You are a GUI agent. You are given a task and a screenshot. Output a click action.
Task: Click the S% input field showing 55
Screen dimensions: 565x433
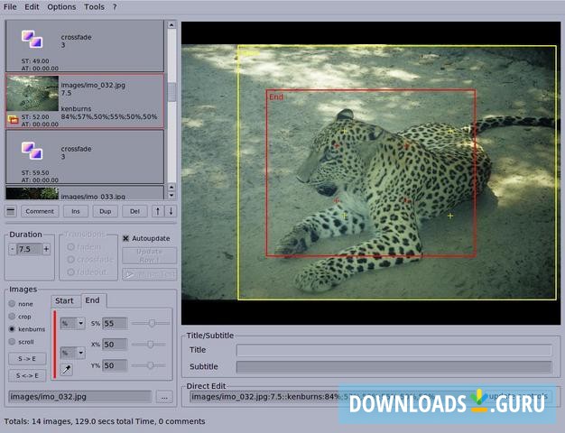115,323
